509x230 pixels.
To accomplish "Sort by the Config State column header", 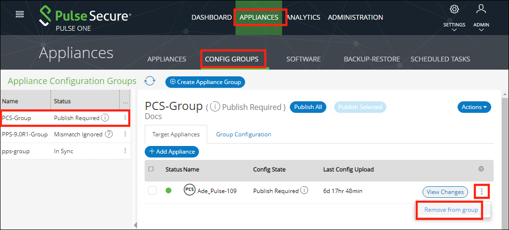I will pyautogui.click(x=270, y=169).
